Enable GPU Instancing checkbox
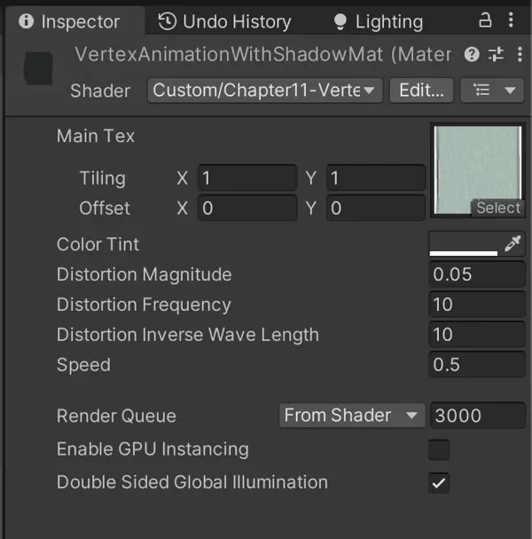The width and height of the screenshot is (532, 539). point(439,449)
